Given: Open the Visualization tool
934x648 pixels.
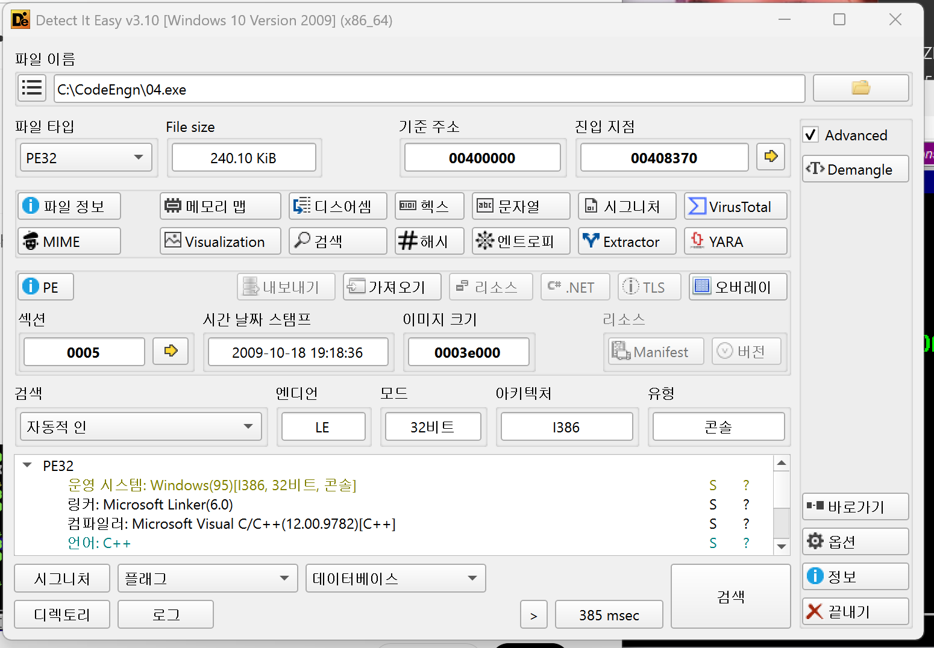Looking at the screenshot, I should 221,241.
